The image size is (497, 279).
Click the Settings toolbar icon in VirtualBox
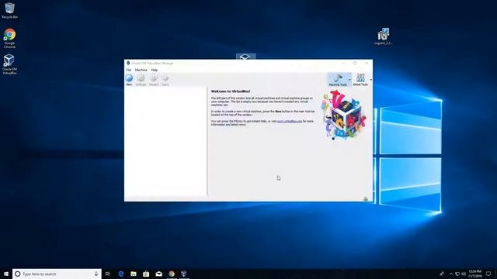coord(141,80)
